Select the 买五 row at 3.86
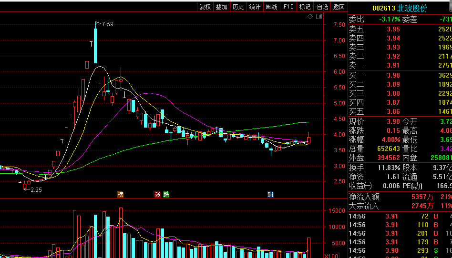The height and width of the screenshot is (258, 452). 400,111
